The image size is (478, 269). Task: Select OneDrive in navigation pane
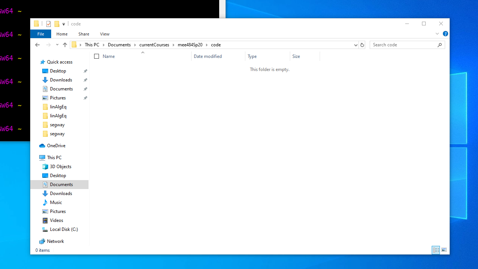pos(56,146)
